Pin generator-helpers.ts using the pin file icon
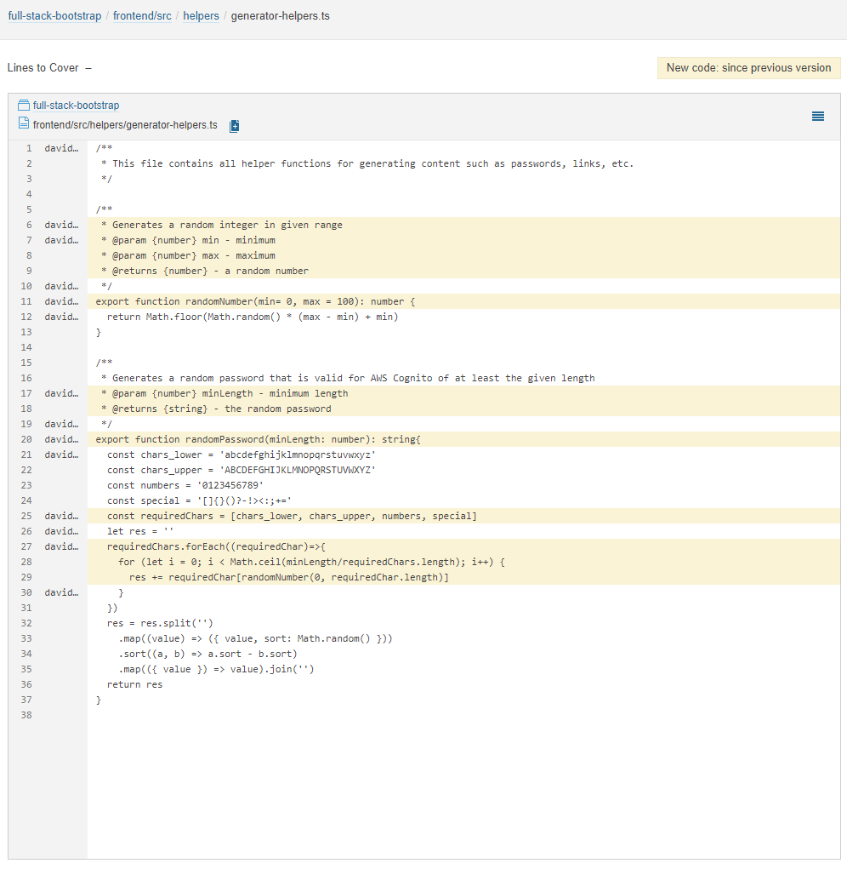 point(234,125)
